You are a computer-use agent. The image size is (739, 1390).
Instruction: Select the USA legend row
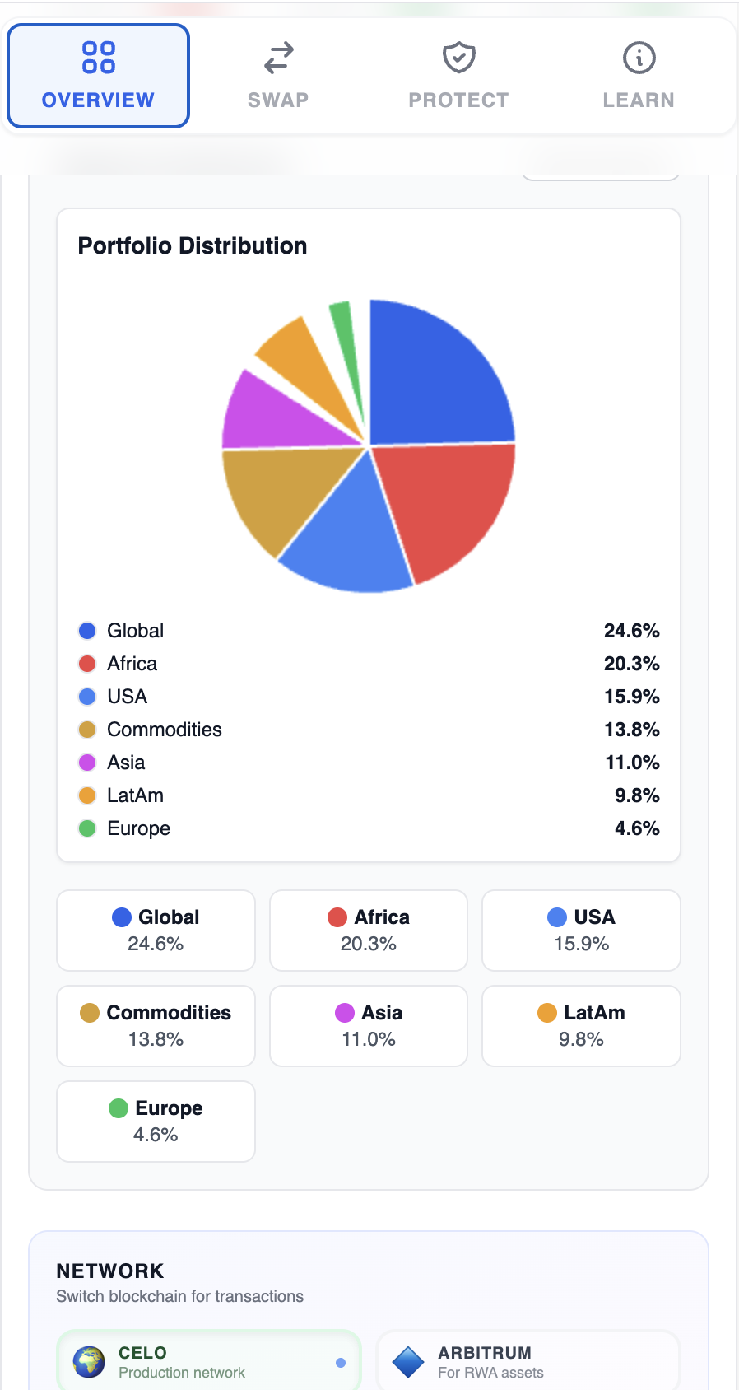click(x=368, y=697)
